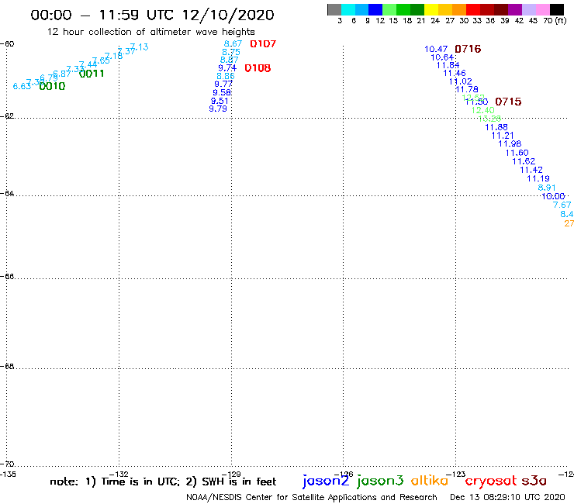This screenshot has width=574, height=504.
Task: Click the NOAA/NESDIS Center credit line
Action: (312, 498)
